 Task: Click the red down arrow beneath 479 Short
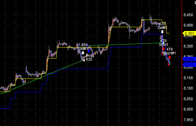click(x=163, y=49)
